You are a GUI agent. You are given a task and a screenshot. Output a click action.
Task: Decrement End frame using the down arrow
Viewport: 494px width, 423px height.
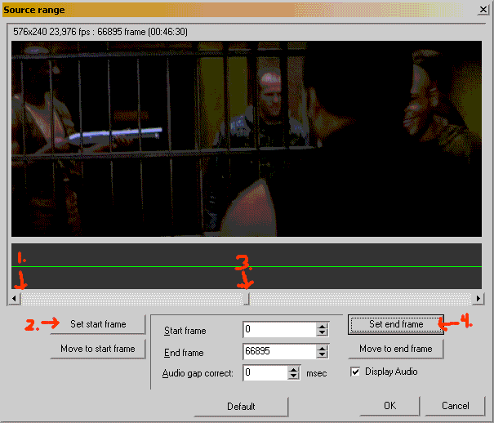(322, 356)
